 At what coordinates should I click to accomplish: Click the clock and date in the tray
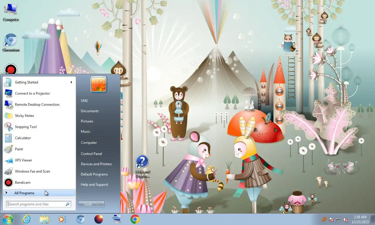[x=360, y=219]
